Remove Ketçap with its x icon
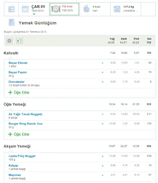158x183 pixels. tap(103, 166)
